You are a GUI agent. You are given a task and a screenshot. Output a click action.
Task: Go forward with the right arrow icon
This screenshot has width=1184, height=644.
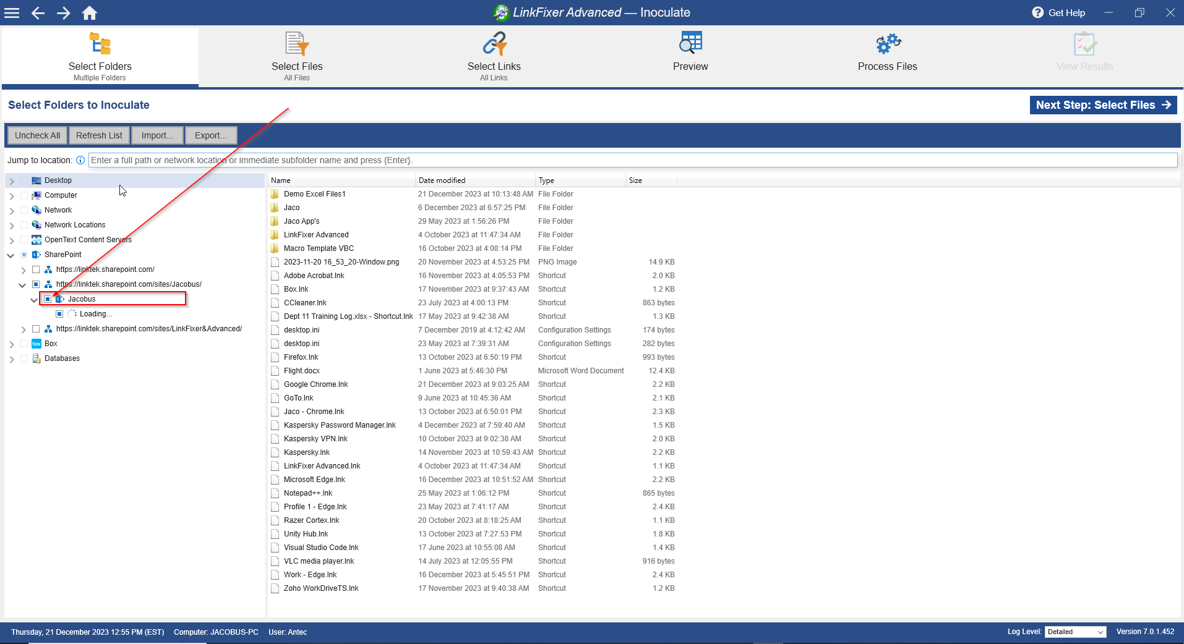click(64, 12)
